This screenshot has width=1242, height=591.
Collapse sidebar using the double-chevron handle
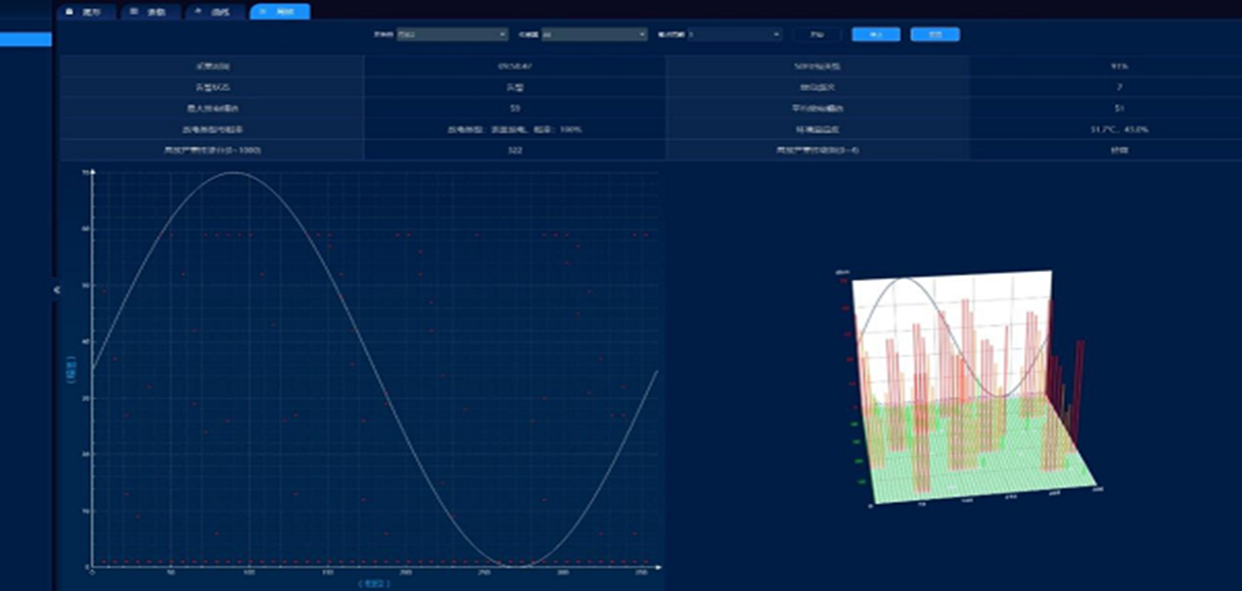tap(56, 290)
